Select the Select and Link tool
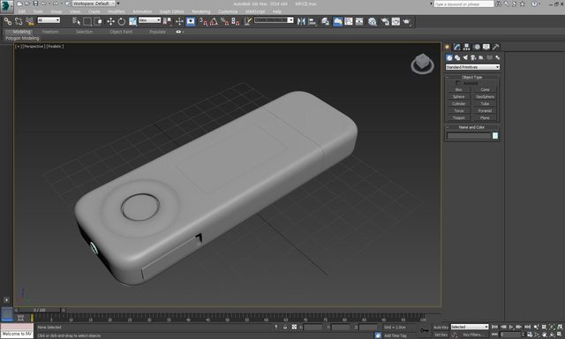Image resolution: width=565 pixels, height=339 pixels. (x=8, y=21)
